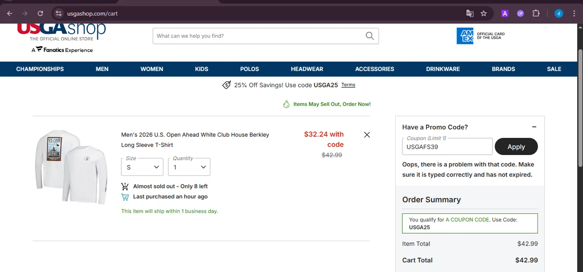Collapse the promo code section minus icon
The image size is (583, 272).
(534, 127)
